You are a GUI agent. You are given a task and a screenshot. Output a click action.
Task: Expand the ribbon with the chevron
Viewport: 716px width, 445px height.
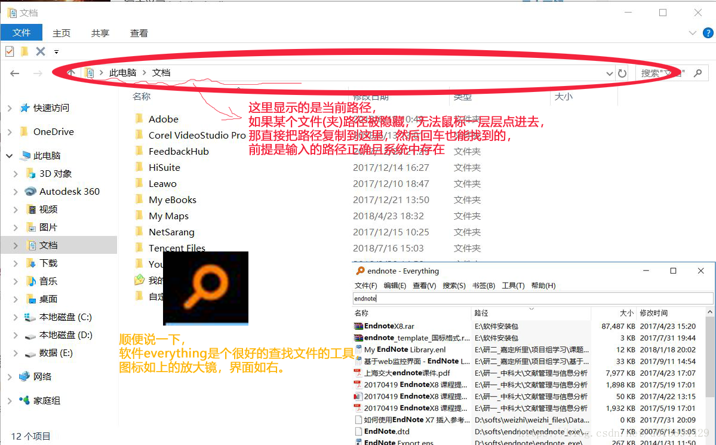[x=692, y=33]
